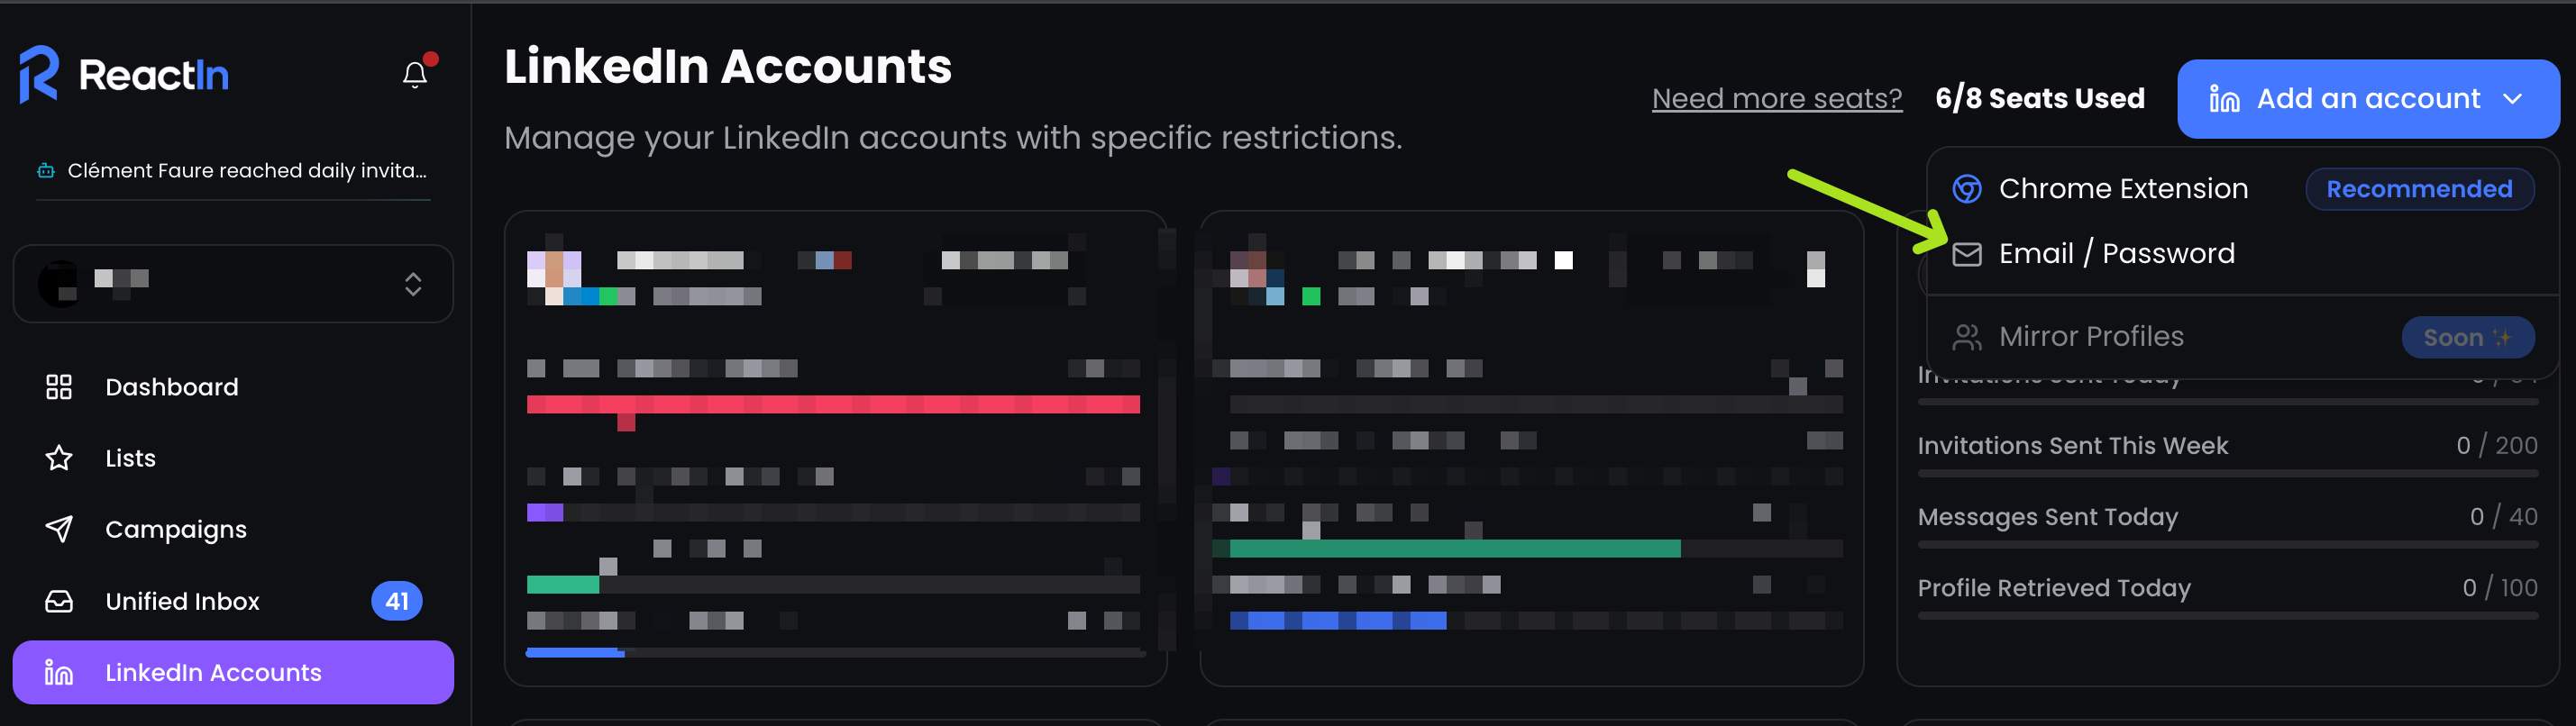Click the Campaigns paper plane icon
This screenshot has width=2576, height=726.
click(x=59, y=529)
